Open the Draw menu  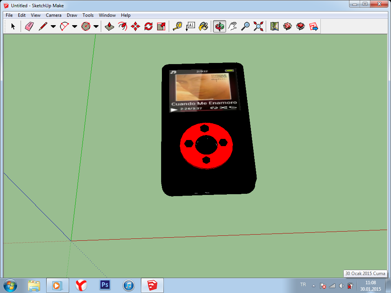click(x=72, y=15)
